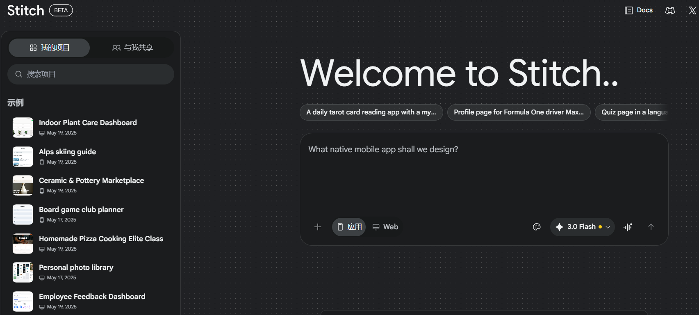Screen dimensions: 699x315
Task: Select the 应用 mobile app mode
Action: [x=349, y=227]
